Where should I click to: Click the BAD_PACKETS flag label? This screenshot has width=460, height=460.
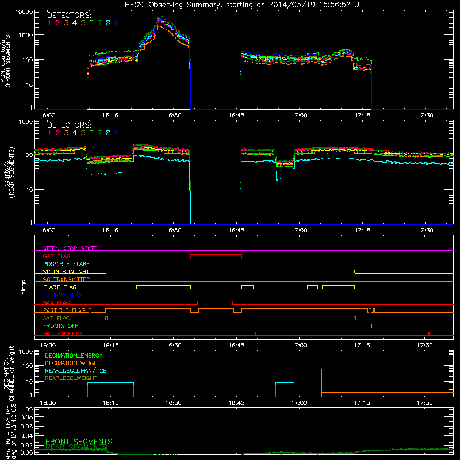pos(63,334)
